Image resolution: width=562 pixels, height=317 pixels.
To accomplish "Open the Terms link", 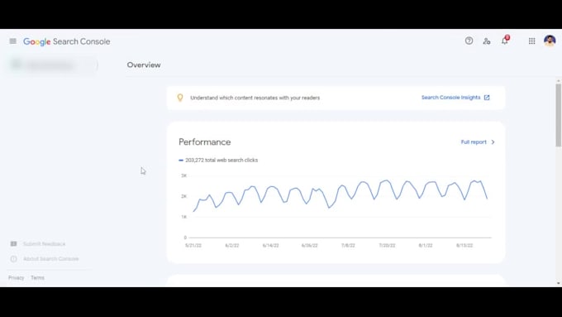I will (38, 278).
